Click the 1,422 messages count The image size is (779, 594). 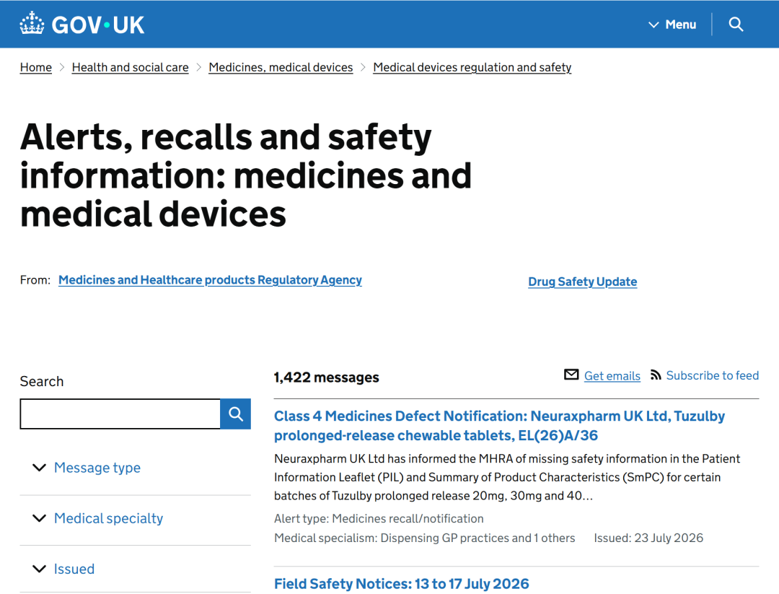pyautogui.click(x=327, y=377)
